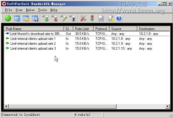Open rules file with folder-table icon
This screenshot has height=118, width=173.
[x=26, y=18]
